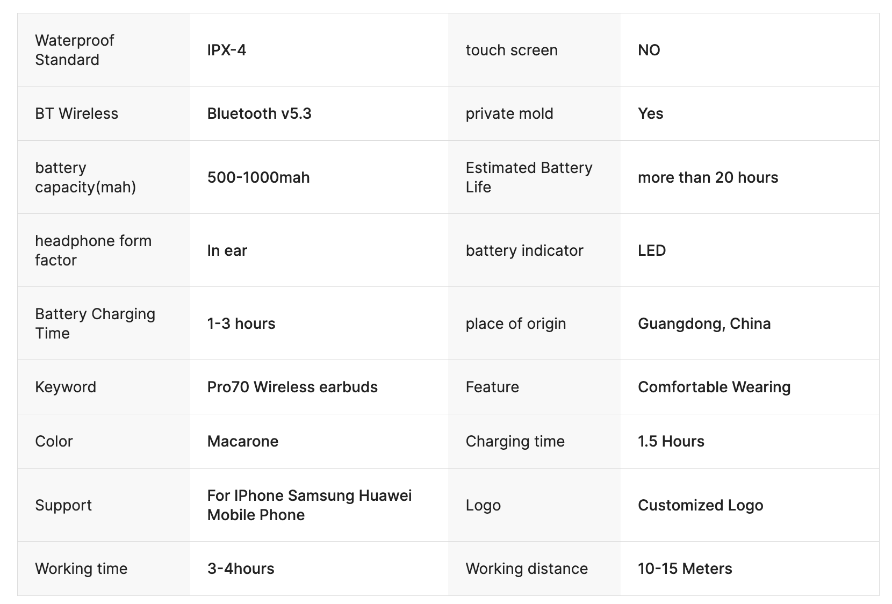Image resolution: width=892 pixels, height=604 pixels.
Task: Click the '500-1000mah' battery capacity value
Action: pos(258,177)
